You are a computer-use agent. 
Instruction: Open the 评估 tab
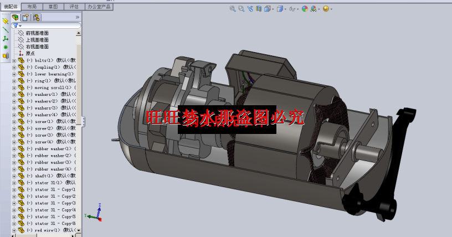point(73,7)
